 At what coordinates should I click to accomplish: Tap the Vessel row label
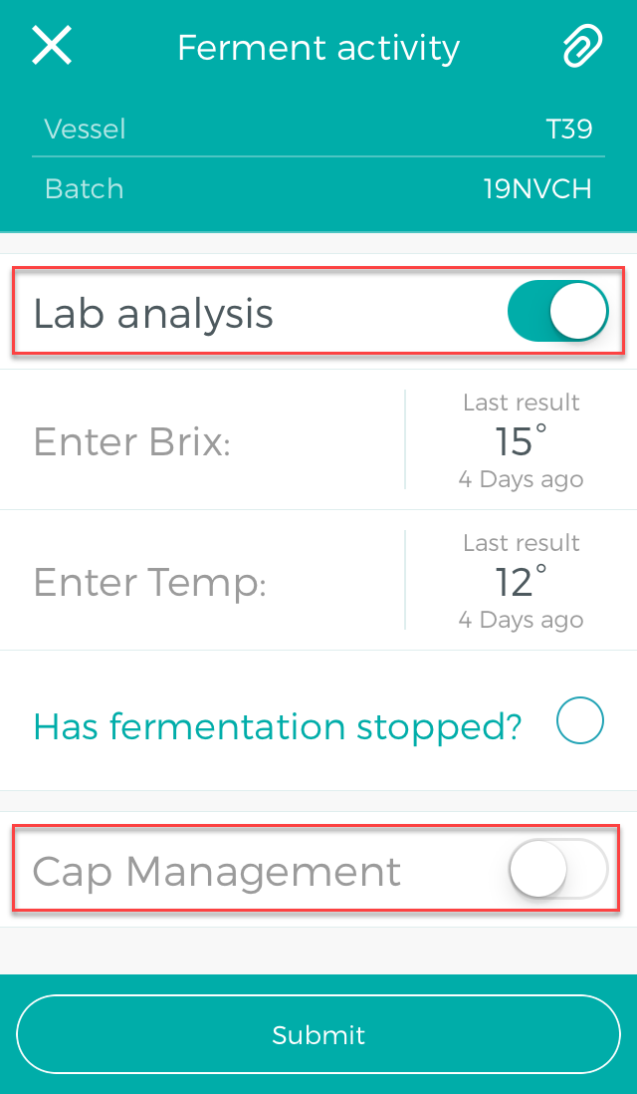85,130
